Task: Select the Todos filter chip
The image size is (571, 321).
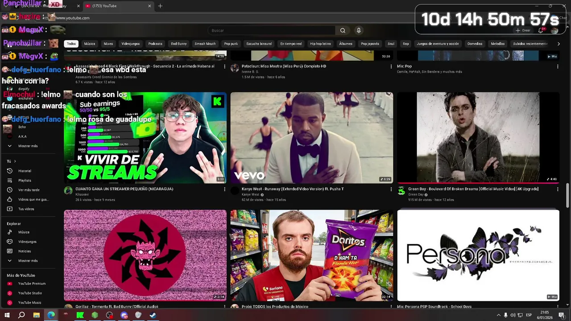Action: point(71,44)
